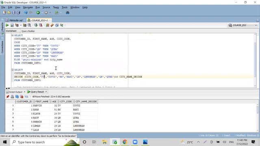Switch to the Mehsullar.sql tab
The image size is (260, 146).
coord(16,20)
